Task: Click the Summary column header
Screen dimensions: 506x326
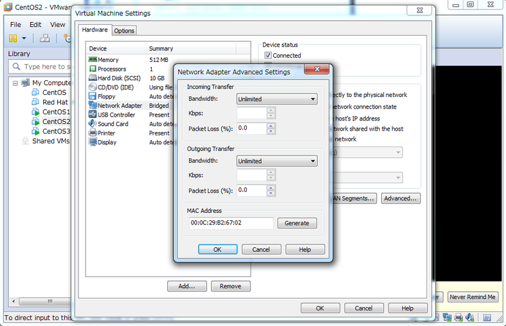Action: [192, 48]
